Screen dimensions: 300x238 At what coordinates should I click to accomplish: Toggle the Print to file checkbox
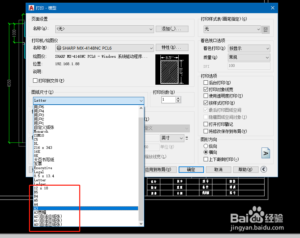(x=35, y=80)
